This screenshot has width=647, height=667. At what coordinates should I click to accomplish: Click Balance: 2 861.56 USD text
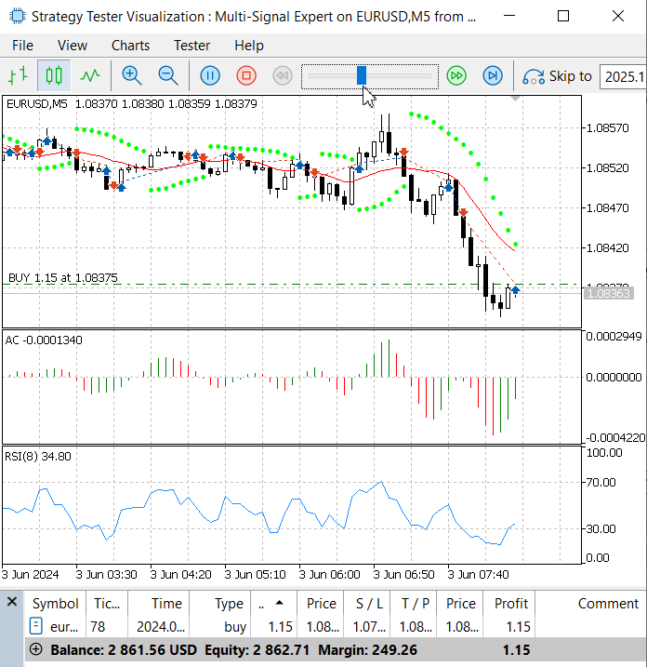click(x=124, y=650)
